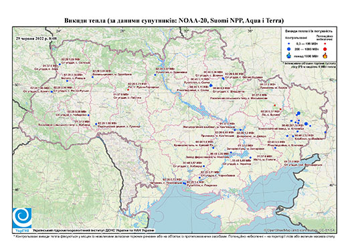
Task: Click the '00:48 297,78 МВт' reading
Action: (x=292, y=126)
